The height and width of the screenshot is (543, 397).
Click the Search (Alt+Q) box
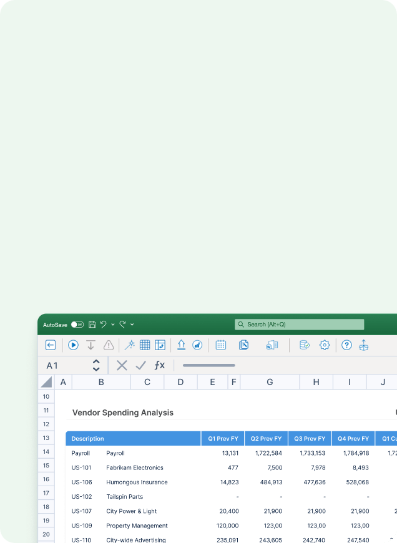tap(299, 325)
